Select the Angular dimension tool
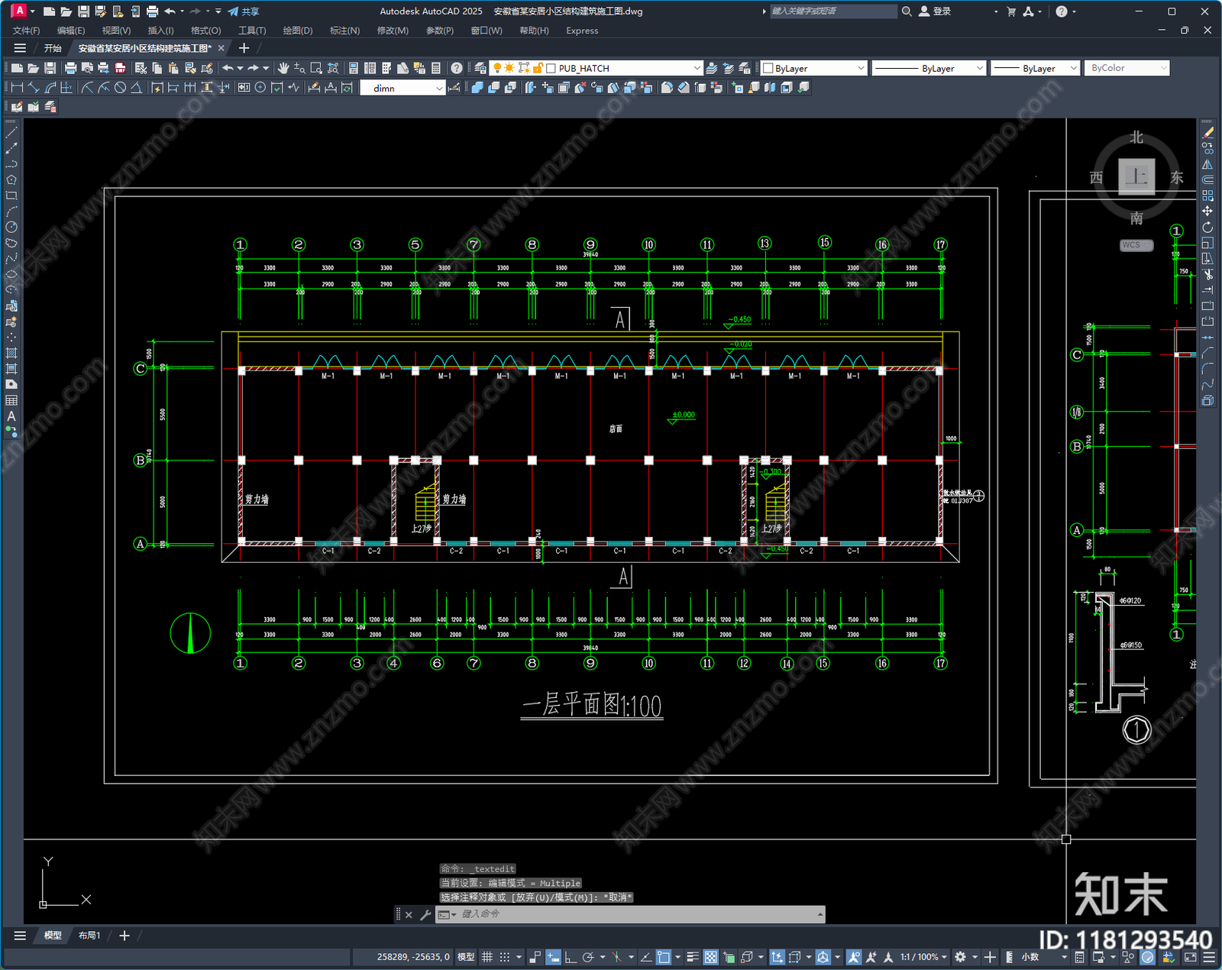 tap(137, 88)
